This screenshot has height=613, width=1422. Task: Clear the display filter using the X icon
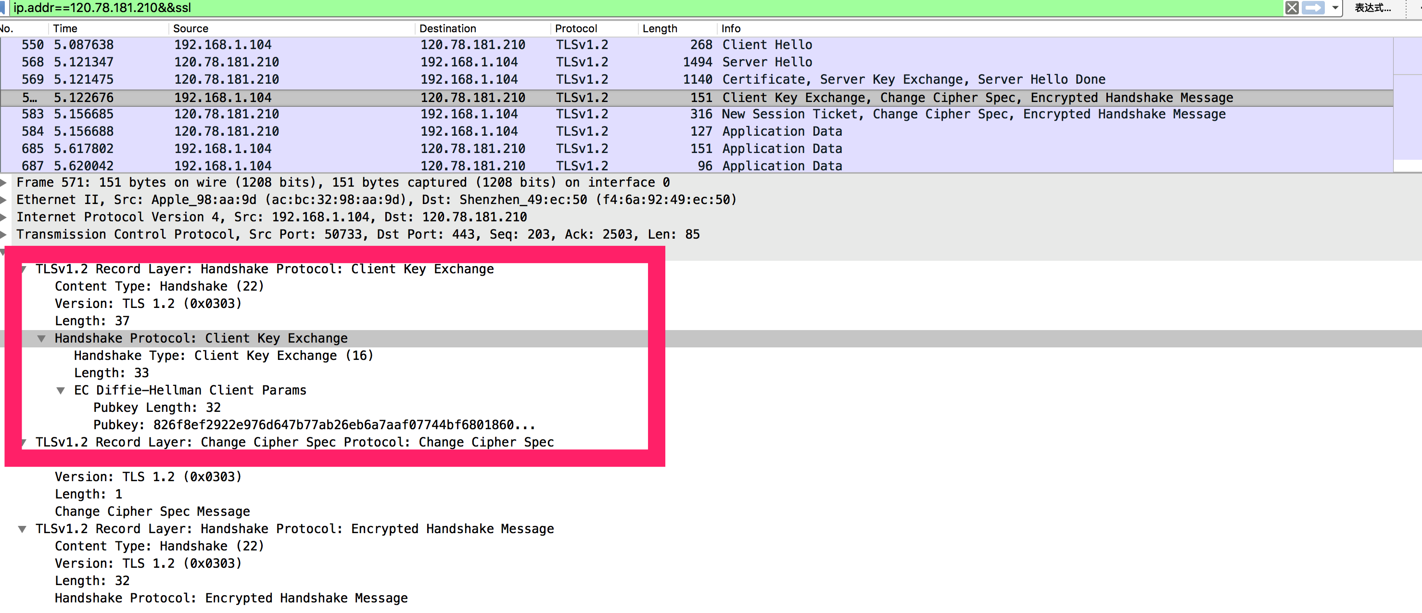click(1292, 8)
